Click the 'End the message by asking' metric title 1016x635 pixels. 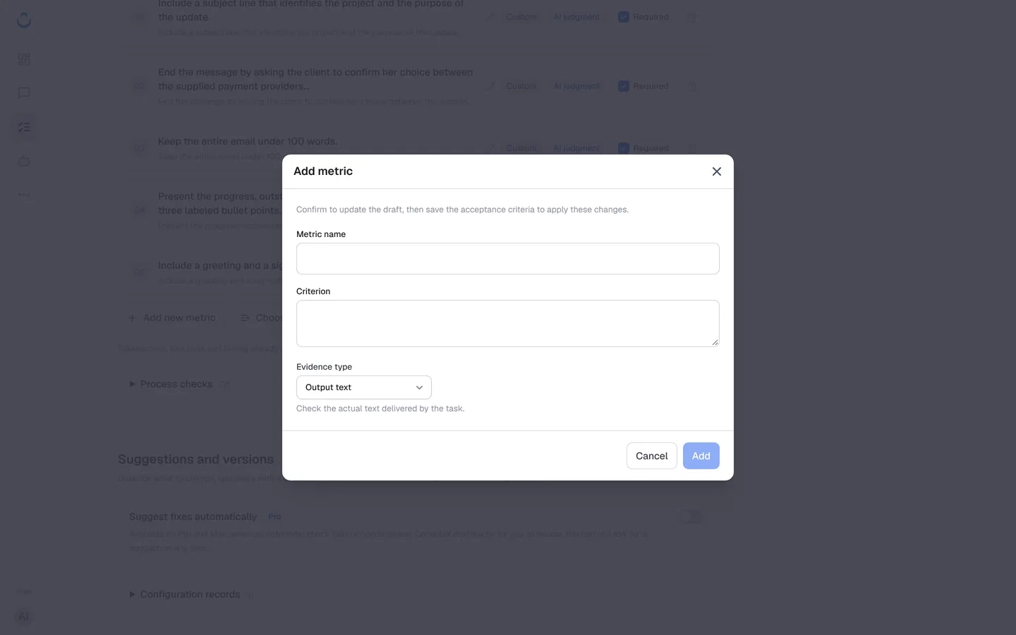(x=315, y=79)
